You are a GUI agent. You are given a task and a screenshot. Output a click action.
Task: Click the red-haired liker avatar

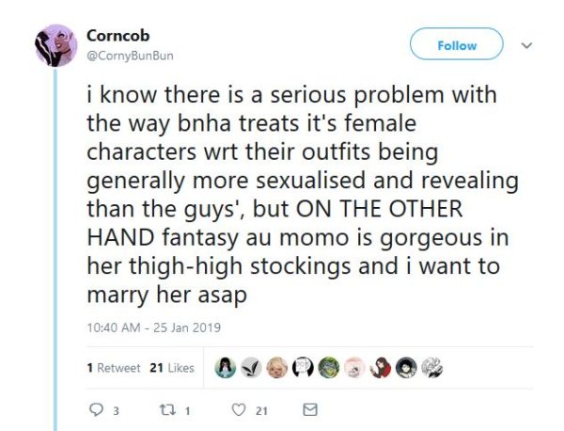[379, 367]
